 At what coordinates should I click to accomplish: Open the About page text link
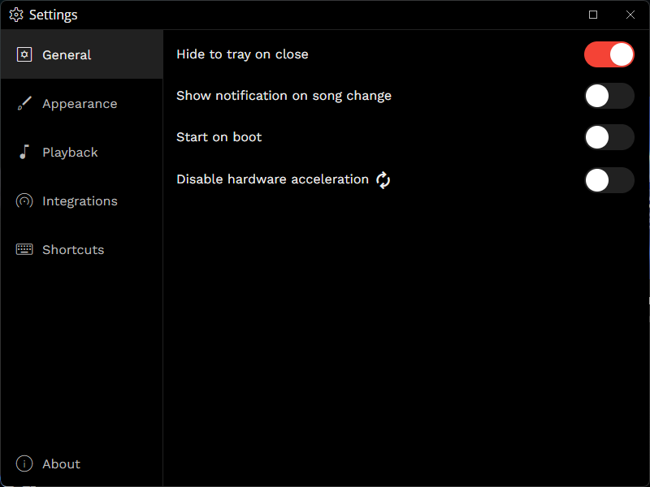coord(61,464)
